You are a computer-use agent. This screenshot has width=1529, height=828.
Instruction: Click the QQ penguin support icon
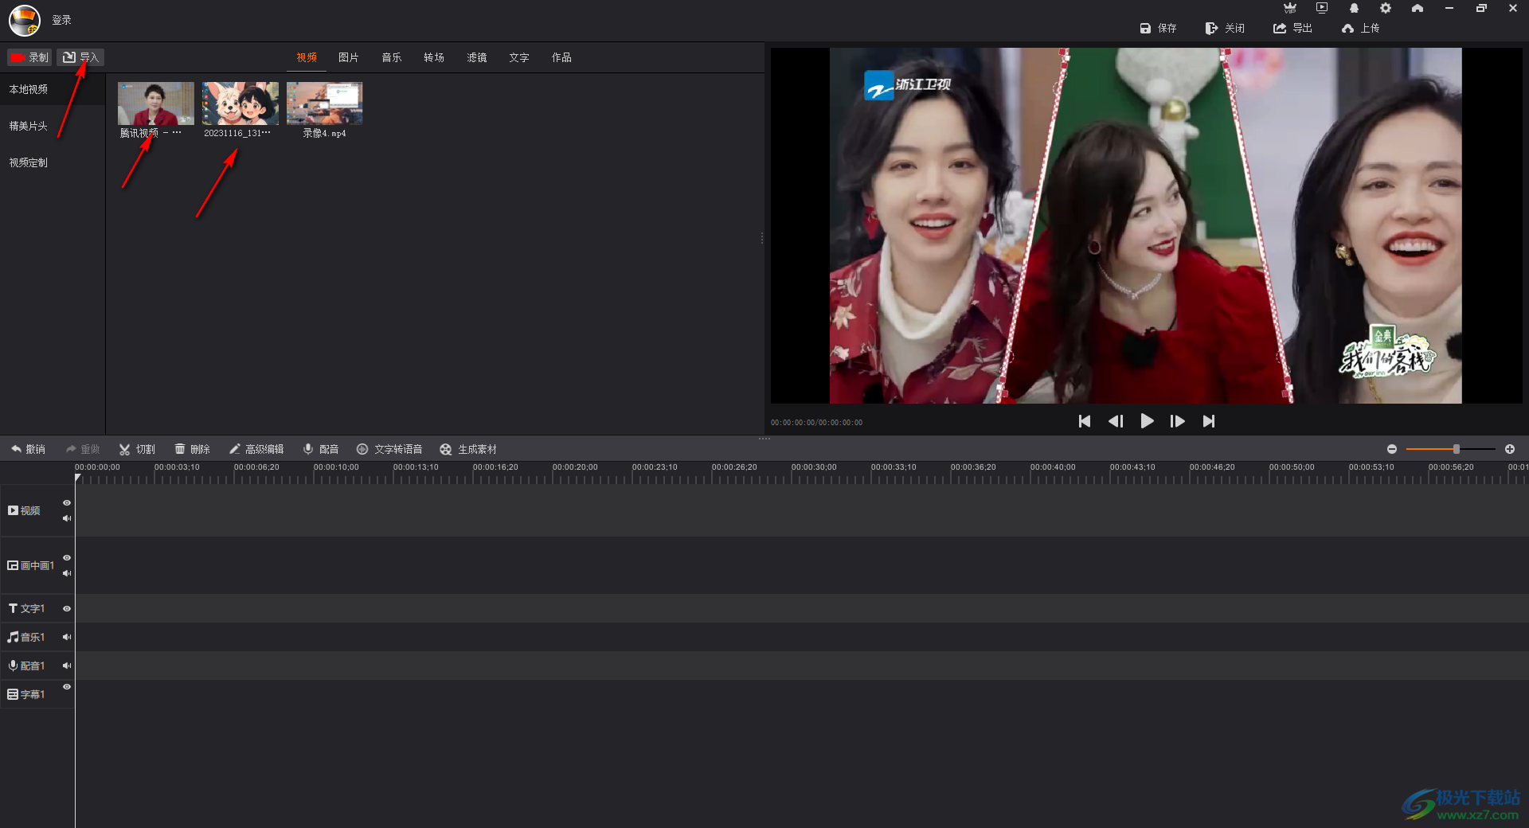point(1354,8)
